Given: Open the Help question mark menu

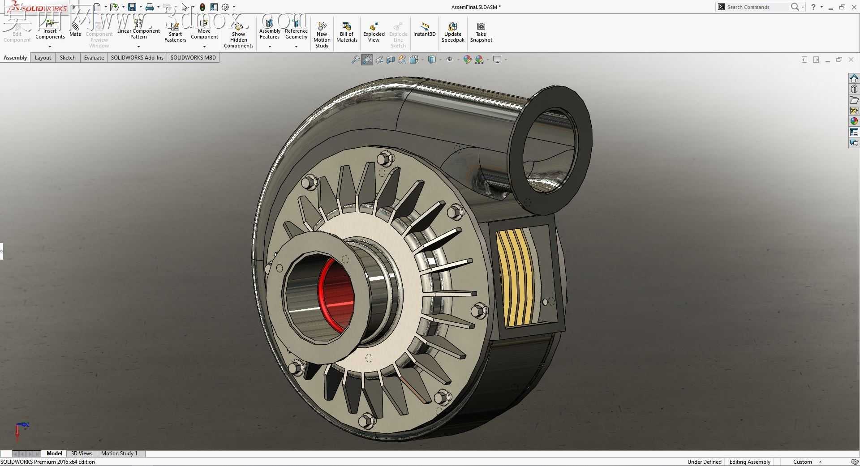Looking at the screenshot, I should pos(813,7).
